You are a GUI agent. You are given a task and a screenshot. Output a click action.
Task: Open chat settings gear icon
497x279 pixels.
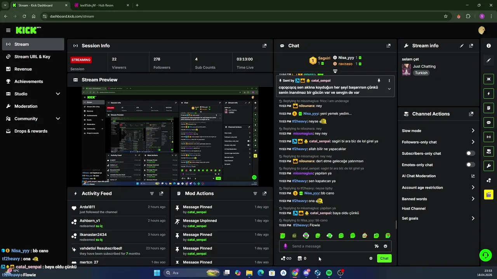[x=371, y=258]
